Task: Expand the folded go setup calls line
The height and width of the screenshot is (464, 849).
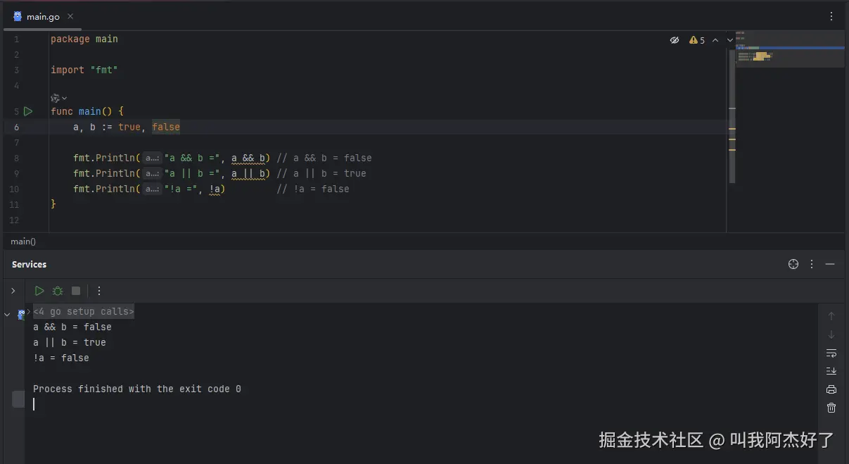Action: pos(83,311)
